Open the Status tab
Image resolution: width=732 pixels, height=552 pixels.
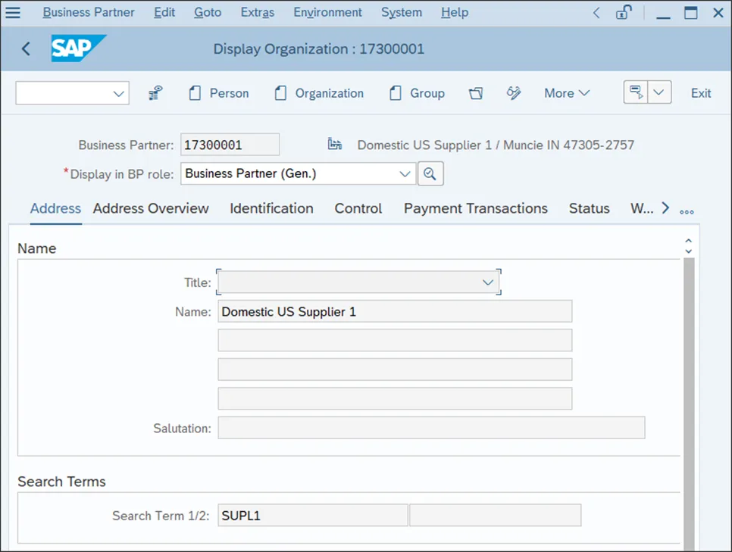589,208
